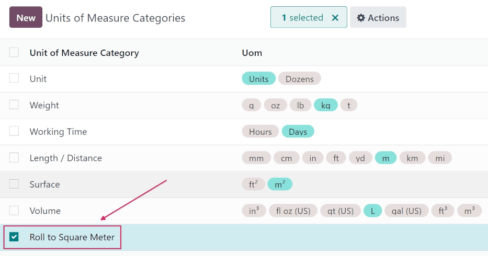Open the Length / Distance category

pos(65,158)
